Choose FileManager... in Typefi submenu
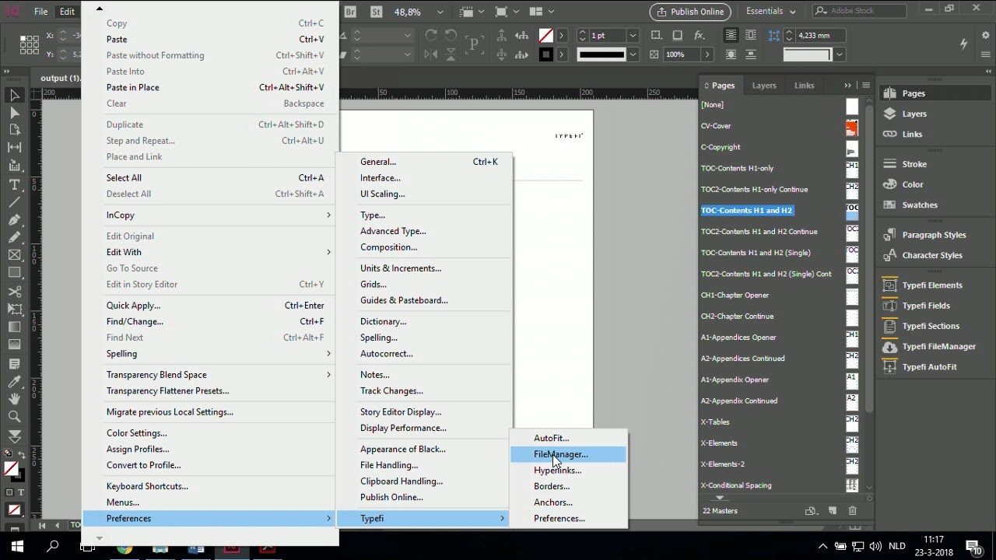Viewport: 996px width, 560px height. 568,454
